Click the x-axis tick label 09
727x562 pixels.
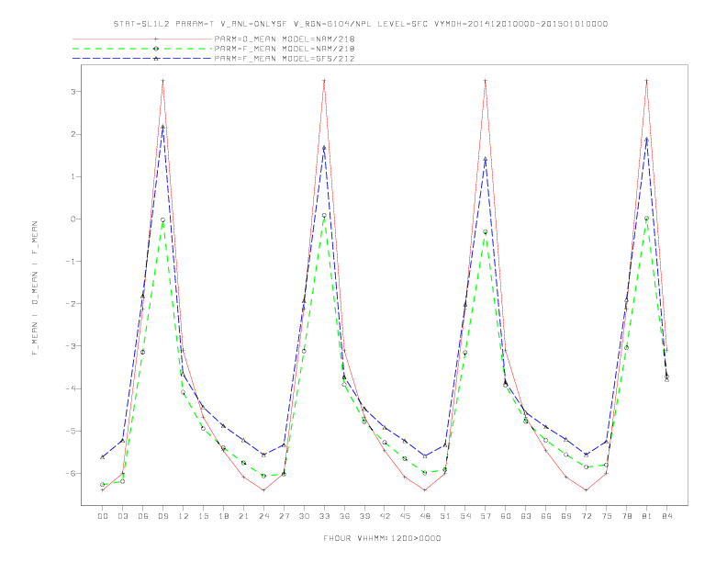click(x=163, y=516)
